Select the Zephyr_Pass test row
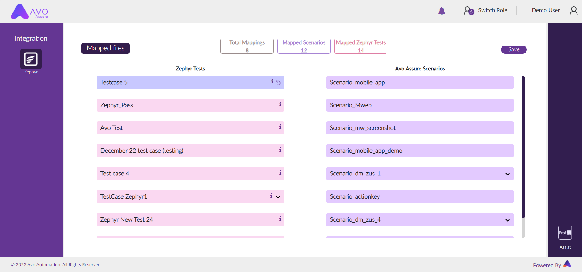582x272 pixels. pyautogui.click(x=190, y=105)
